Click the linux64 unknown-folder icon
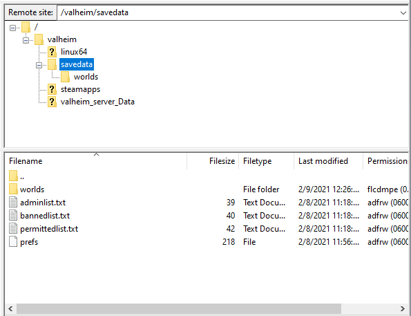The width and height of the screenshot is (411, 316). tap(52, 52)
